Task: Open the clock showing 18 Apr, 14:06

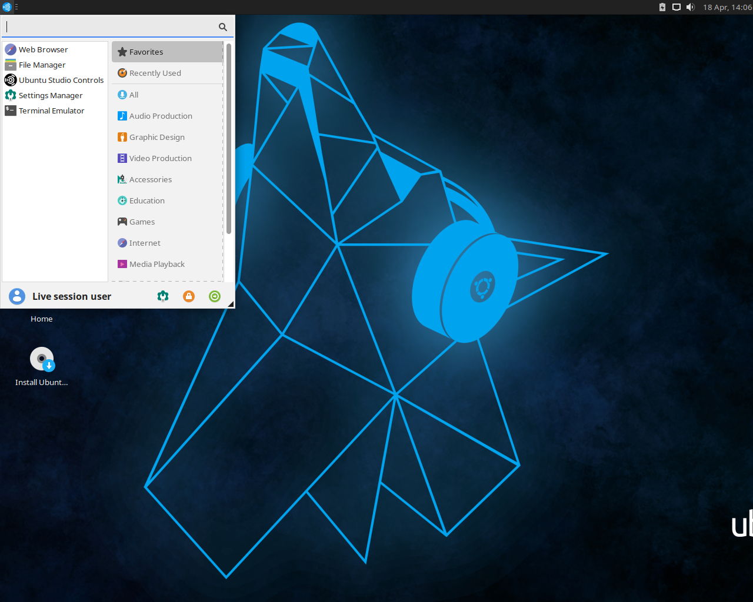Action: [x=727, y=7]
